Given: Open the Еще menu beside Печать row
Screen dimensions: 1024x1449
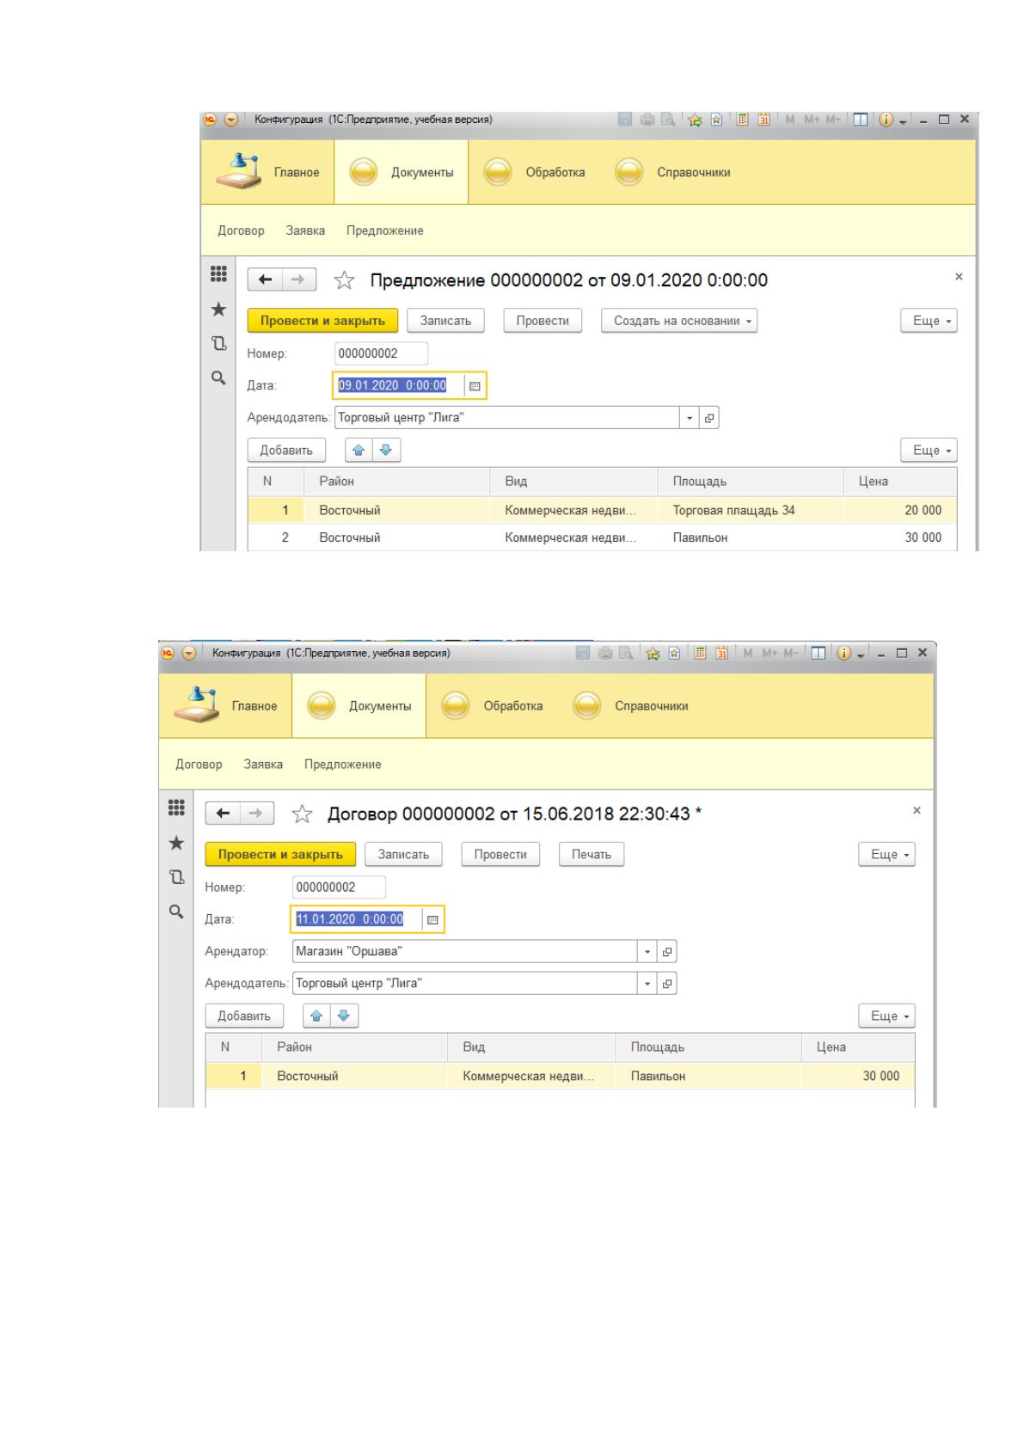Looking at the screenshot, I should pyautogui.click(x=886, y=855).
